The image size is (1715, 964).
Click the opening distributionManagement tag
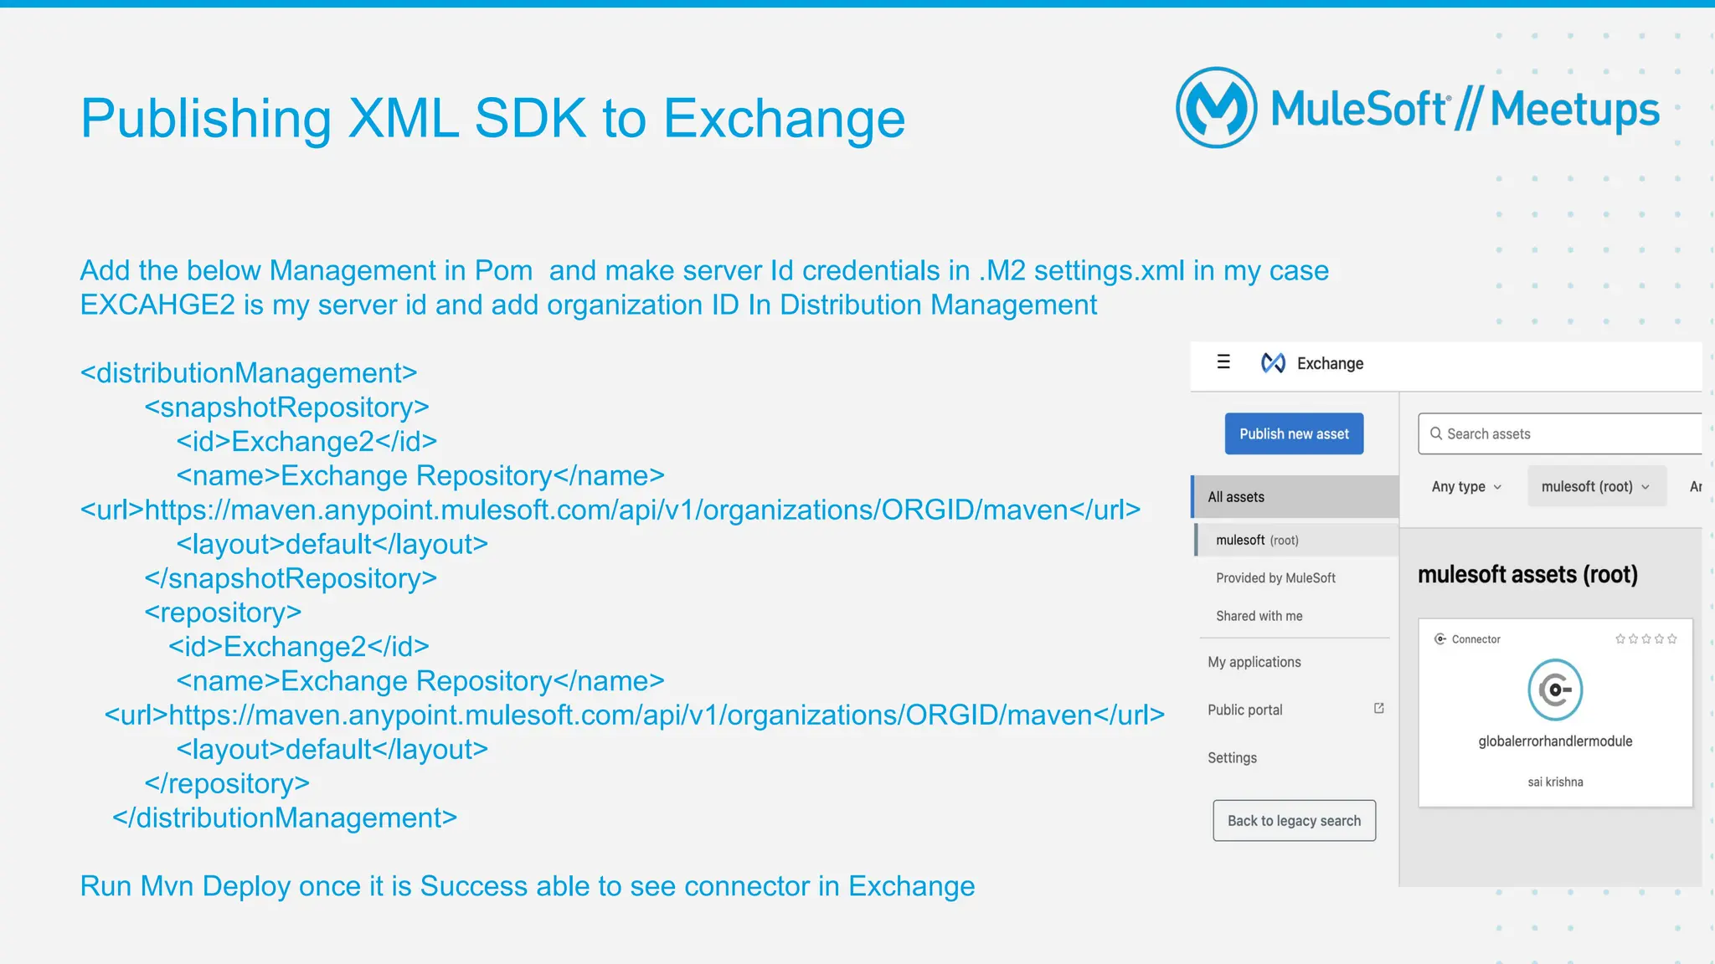(x=249, y=372)
